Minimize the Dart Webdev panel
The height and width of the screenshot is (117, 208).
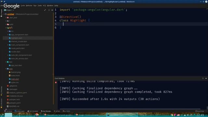[206, 78]
